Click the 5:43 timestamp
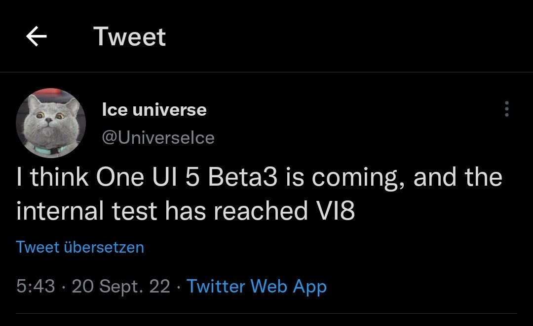 [36, 286]
